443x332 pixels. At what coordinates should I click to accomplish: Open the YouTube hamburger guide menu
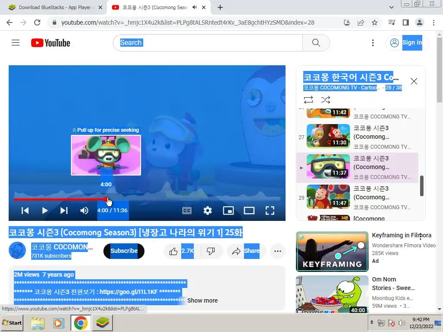pos(16,43)
